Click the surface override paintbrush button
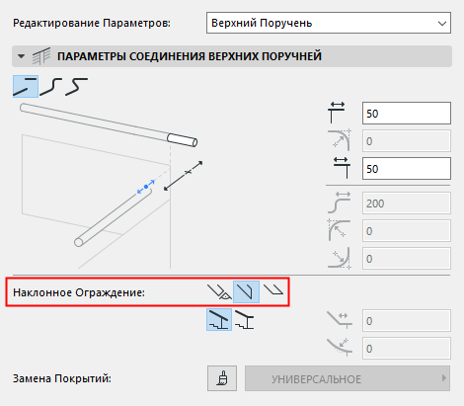 pyautogui.click(x=222, y=378)
